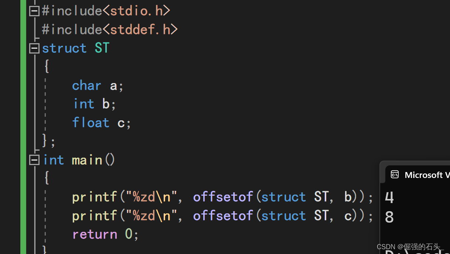Click printf on the offsetof b line
The height and width of the screenshot is (254, 450).
[95, 197]
